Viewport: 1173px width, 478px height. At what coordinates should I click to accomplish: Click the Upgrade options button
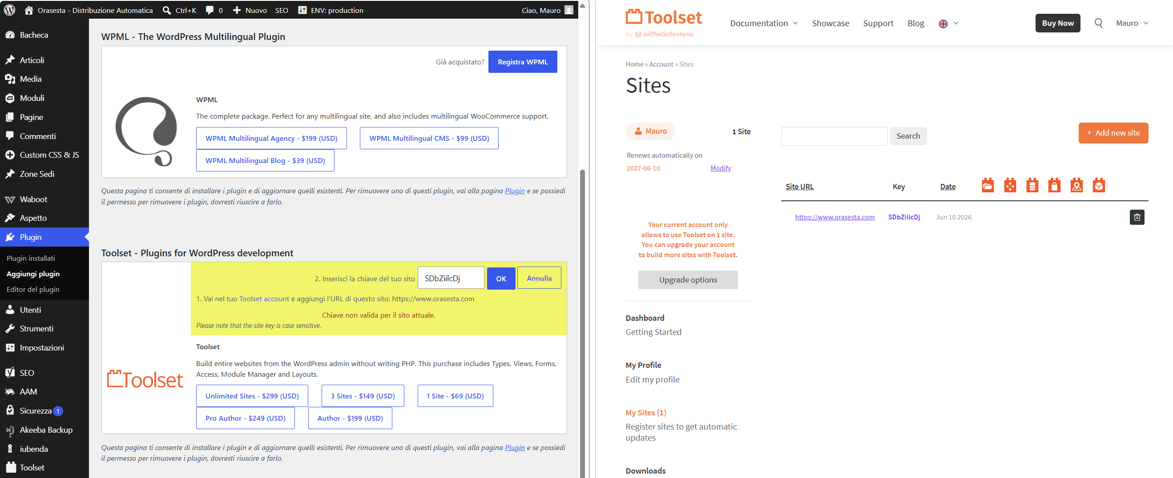coord(688,280)
